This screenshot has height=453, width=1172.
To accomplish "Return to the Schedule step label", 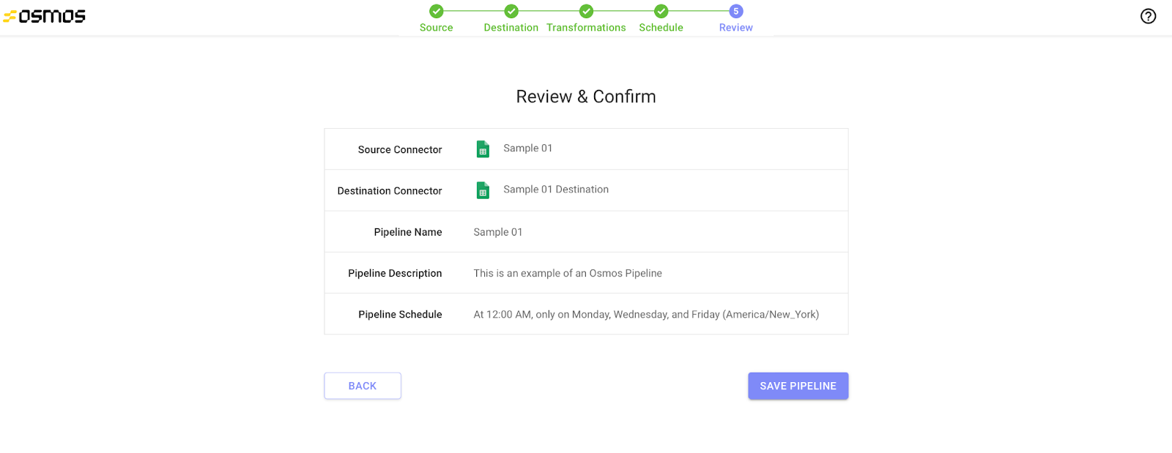I will tap(661, 28).
